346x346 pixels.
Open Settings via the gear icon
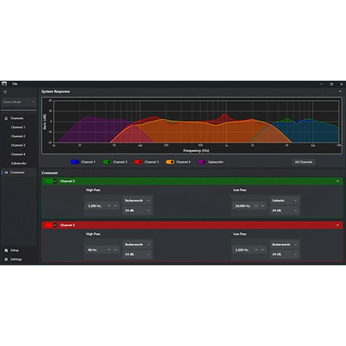pos(6,259)
